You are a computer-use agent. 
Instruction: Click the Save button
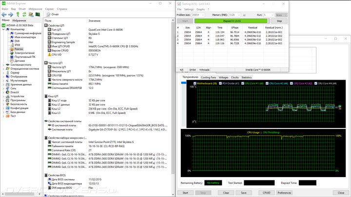[x=244, y=193]
